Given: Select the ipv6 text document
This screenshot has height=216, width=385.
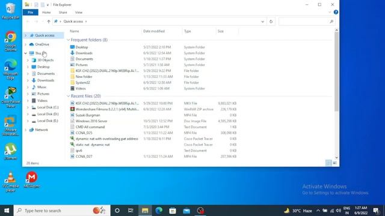Looking at the screenshot, I should tap(79, 151).
